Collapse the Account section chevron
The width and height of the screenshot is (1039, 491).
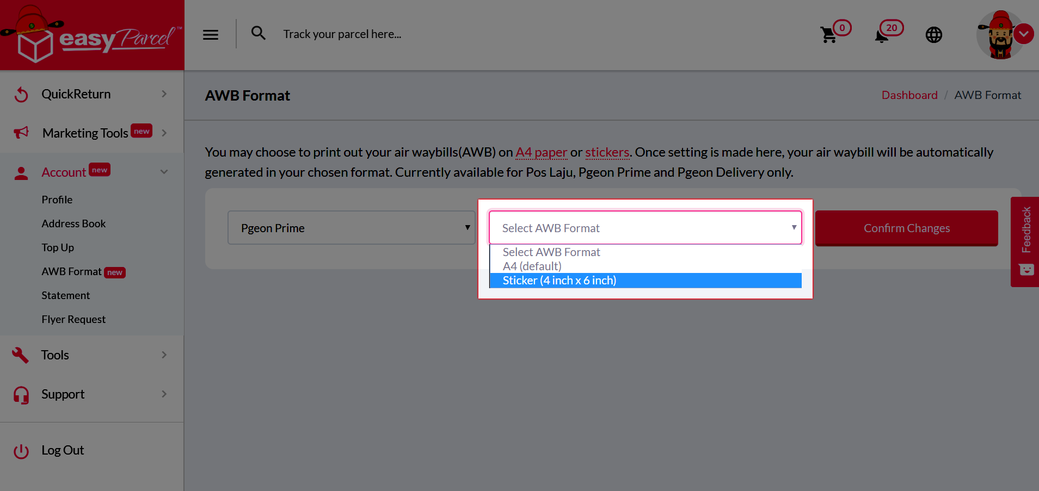164,171
